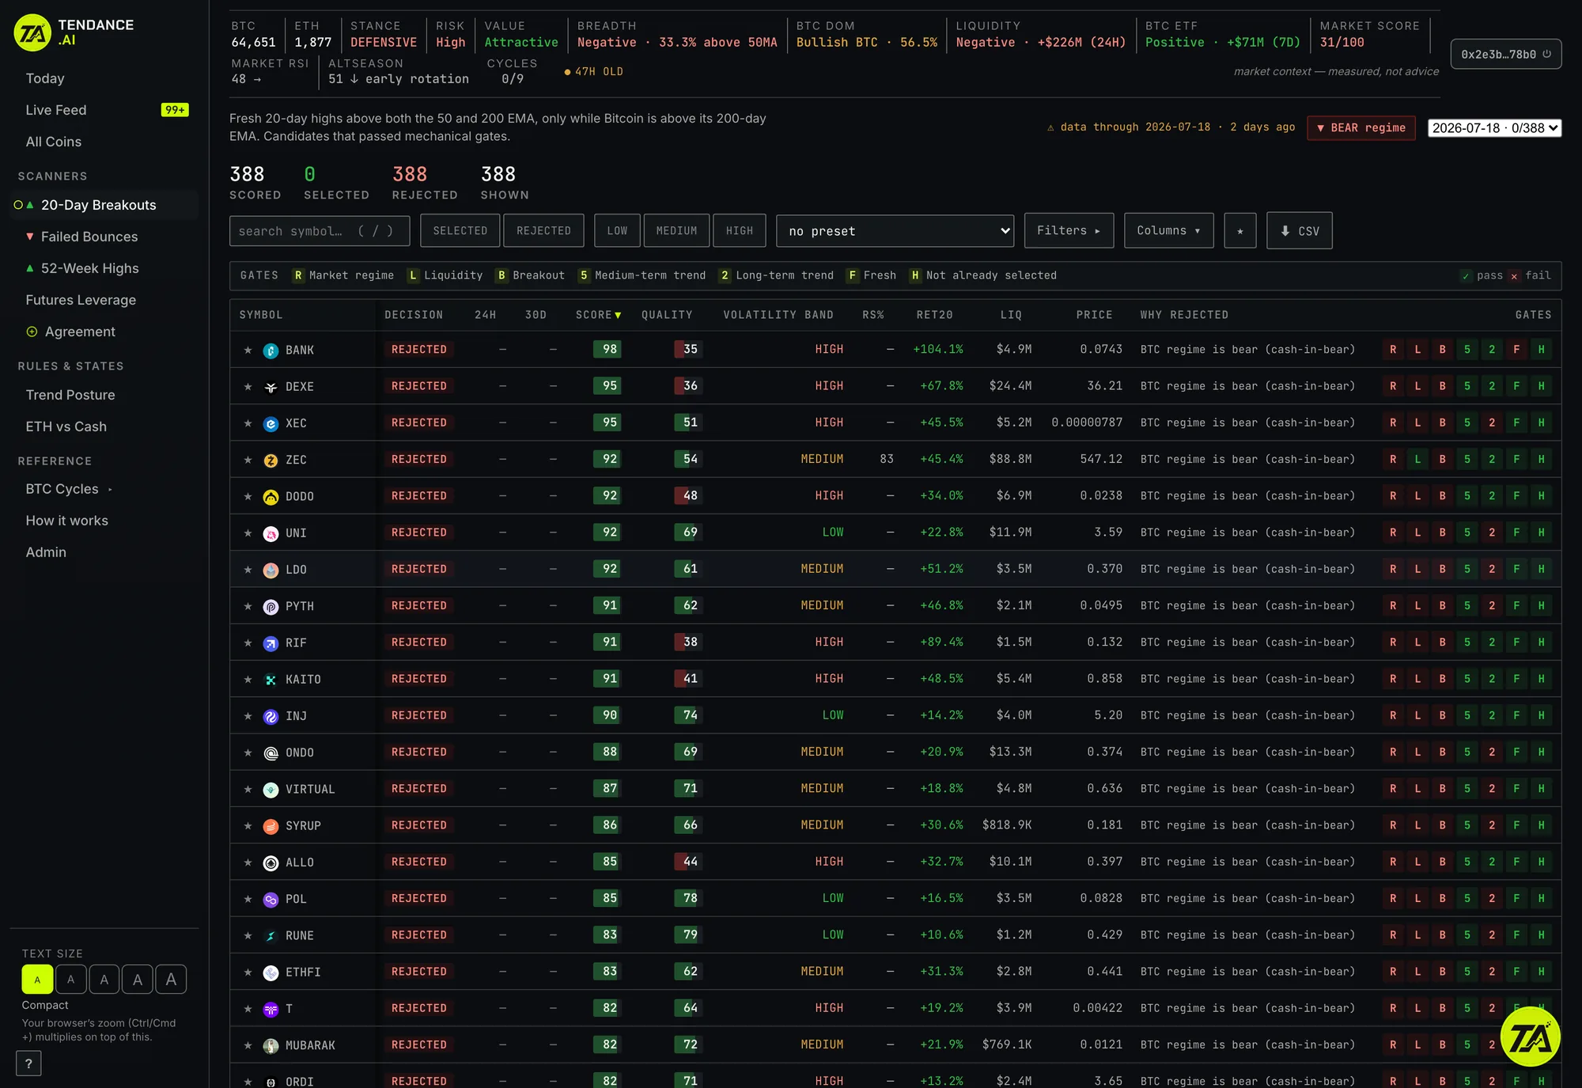1582x1088 pixels.
Task: Click the SYRUP coin icon
Action: (x=271, y=826)
